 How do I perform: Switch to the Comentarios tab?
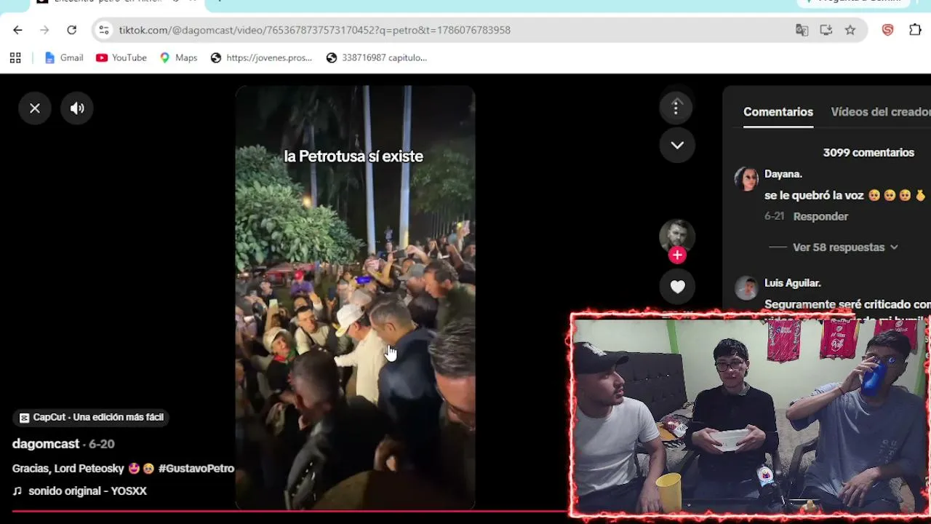click(x=778, y=112)
